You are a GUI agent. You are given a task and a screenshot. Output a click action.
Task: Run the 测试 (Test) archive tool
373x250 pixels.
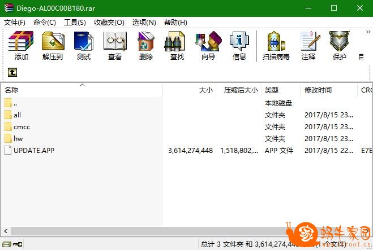pyautogui.click(x=84, y=46)
